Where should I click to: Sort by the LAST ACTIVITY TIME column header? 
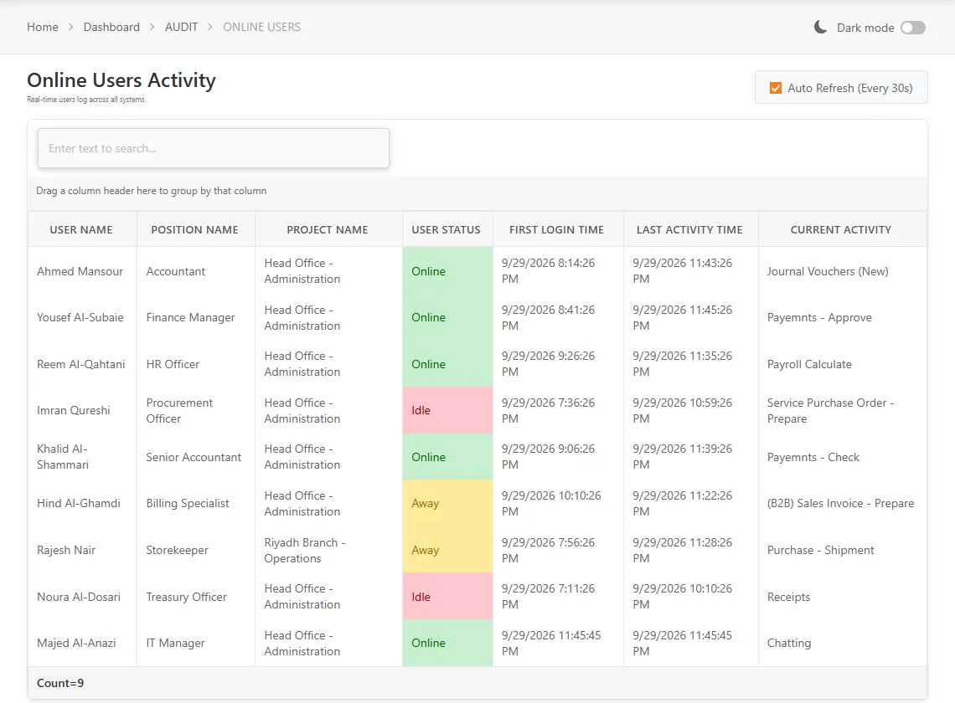pyautogui.click(x=690, y=229)
